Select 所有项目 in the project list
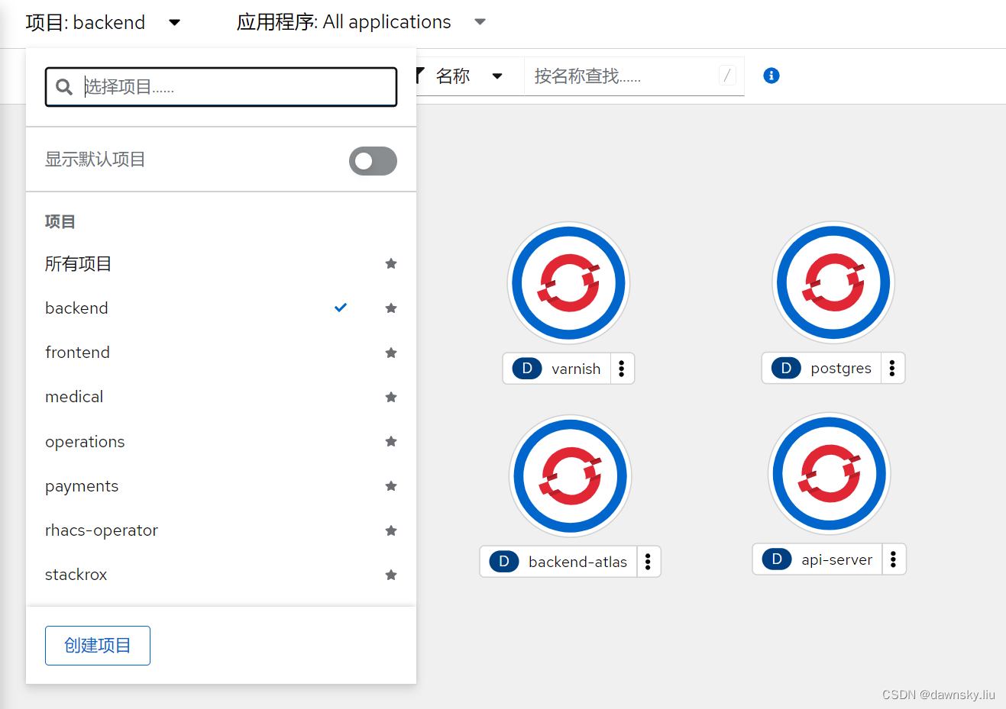Viewport: 1006px width, 709px height. pyautogui.click(x=78, y=264)
